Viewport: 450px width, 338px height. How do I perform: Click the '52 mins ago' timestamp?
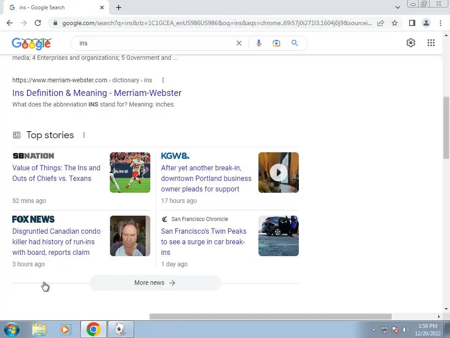(x=29, y=201)
